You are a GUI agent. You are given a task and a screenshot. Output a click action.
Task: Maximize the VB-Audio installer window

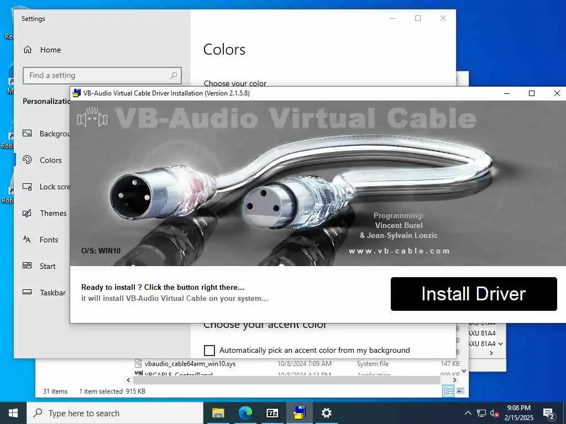(x=531, y=93)
